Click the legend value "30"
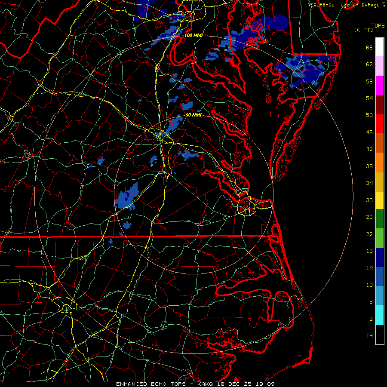 pos(369,200)
